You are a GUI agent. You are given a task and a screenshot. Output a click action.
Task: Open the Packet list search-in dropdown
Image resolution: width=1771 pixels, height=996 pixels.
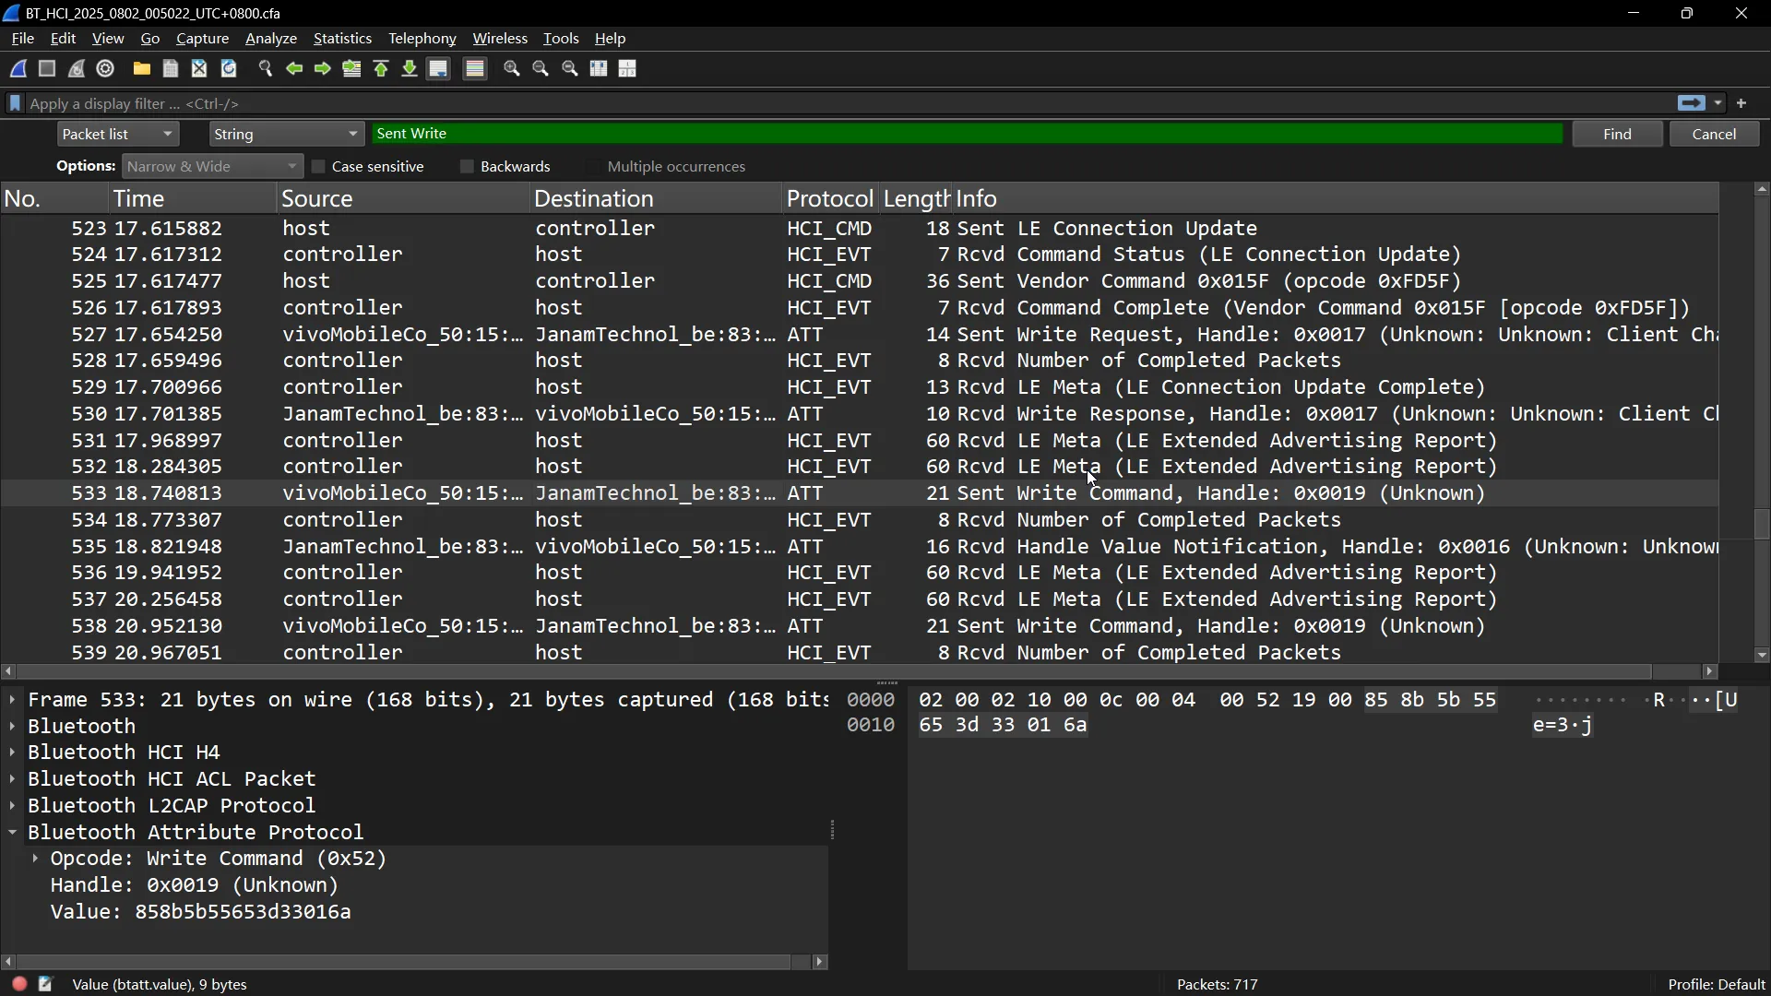(x=118, y=135)
